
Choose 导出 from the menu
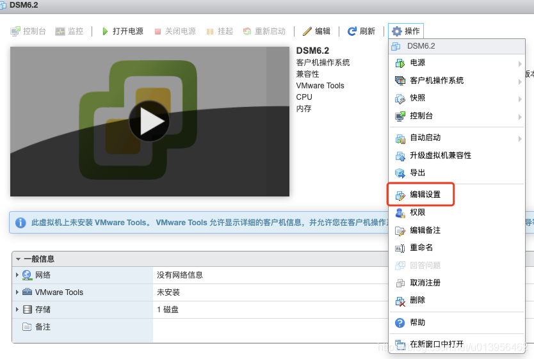tap(457, 173)
